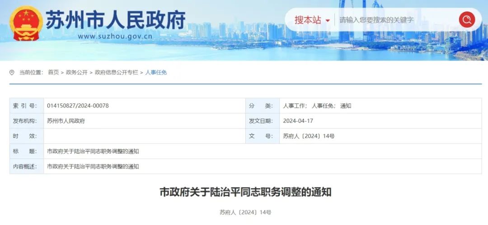
Task: Select index number 014150827/2024-00078
Action: [x=78, y=106]
